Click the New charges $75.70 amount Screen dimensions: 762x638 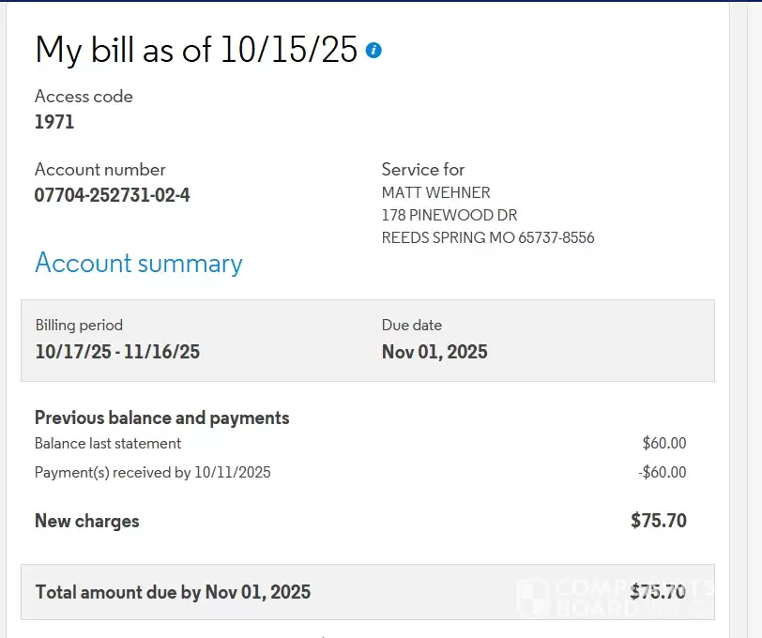click(x=658, y=521)
